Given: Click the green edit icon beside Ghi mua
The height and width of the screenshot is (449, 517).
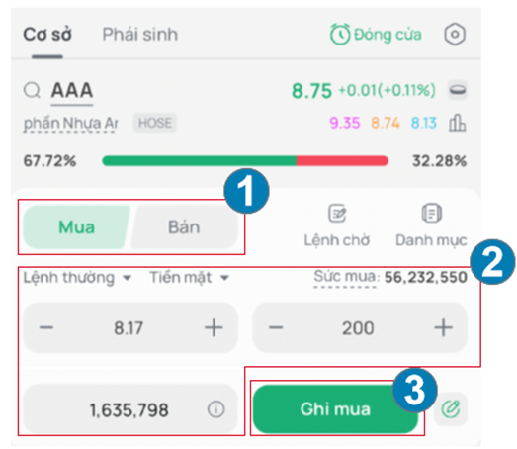Looking at the screenshot, I should [x=451, y=409].
